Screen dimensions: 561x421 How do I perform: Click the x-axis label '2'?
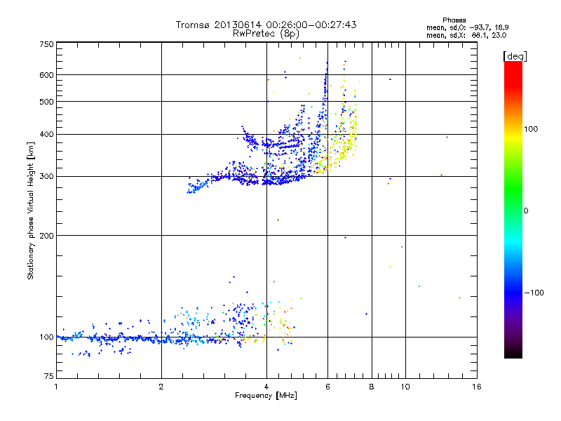[x=161, y=387]
